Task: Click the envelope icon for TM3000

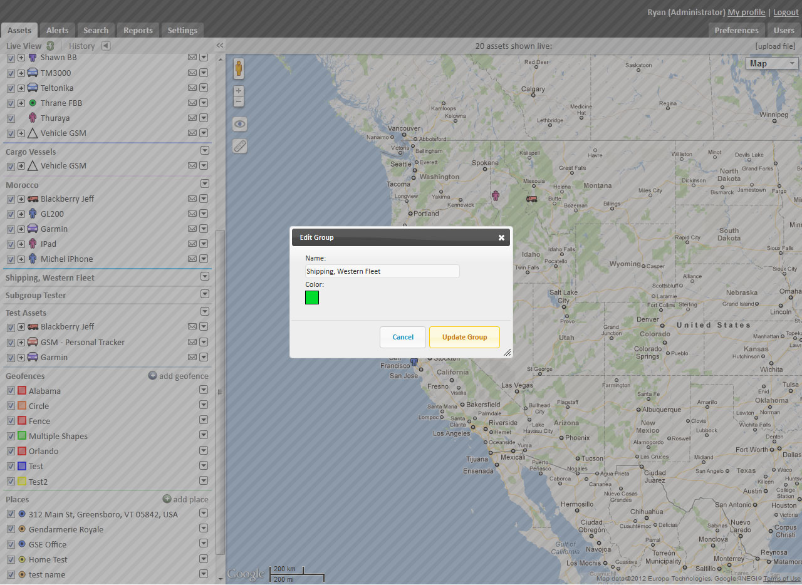Action: (x=192, y=73)
